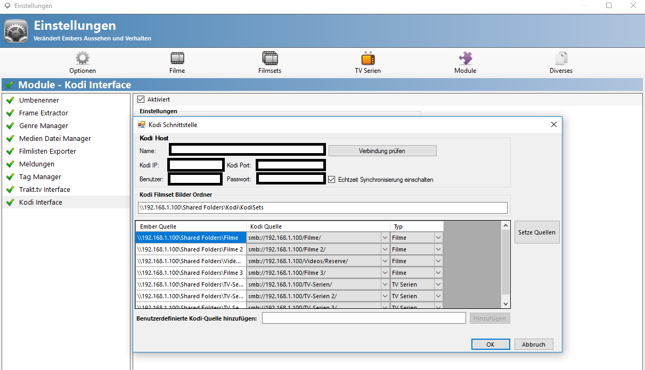Open the Diverses documents icon
This screenshot has height=370, width=645.
coord(561,58)
